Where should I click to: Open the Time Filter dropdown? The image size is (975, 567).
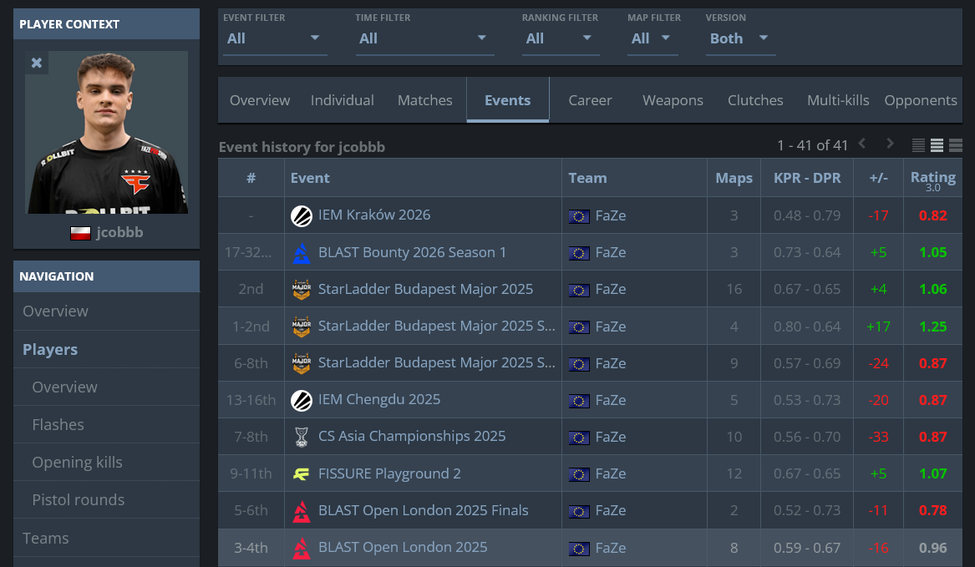click(424, 38)
